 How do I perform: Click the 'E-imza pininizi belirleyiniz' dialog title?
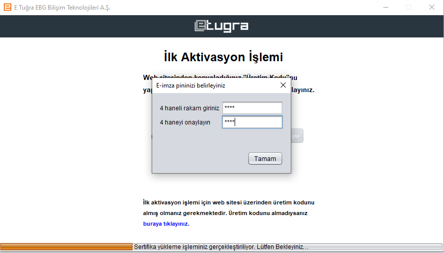click(191, 86)
